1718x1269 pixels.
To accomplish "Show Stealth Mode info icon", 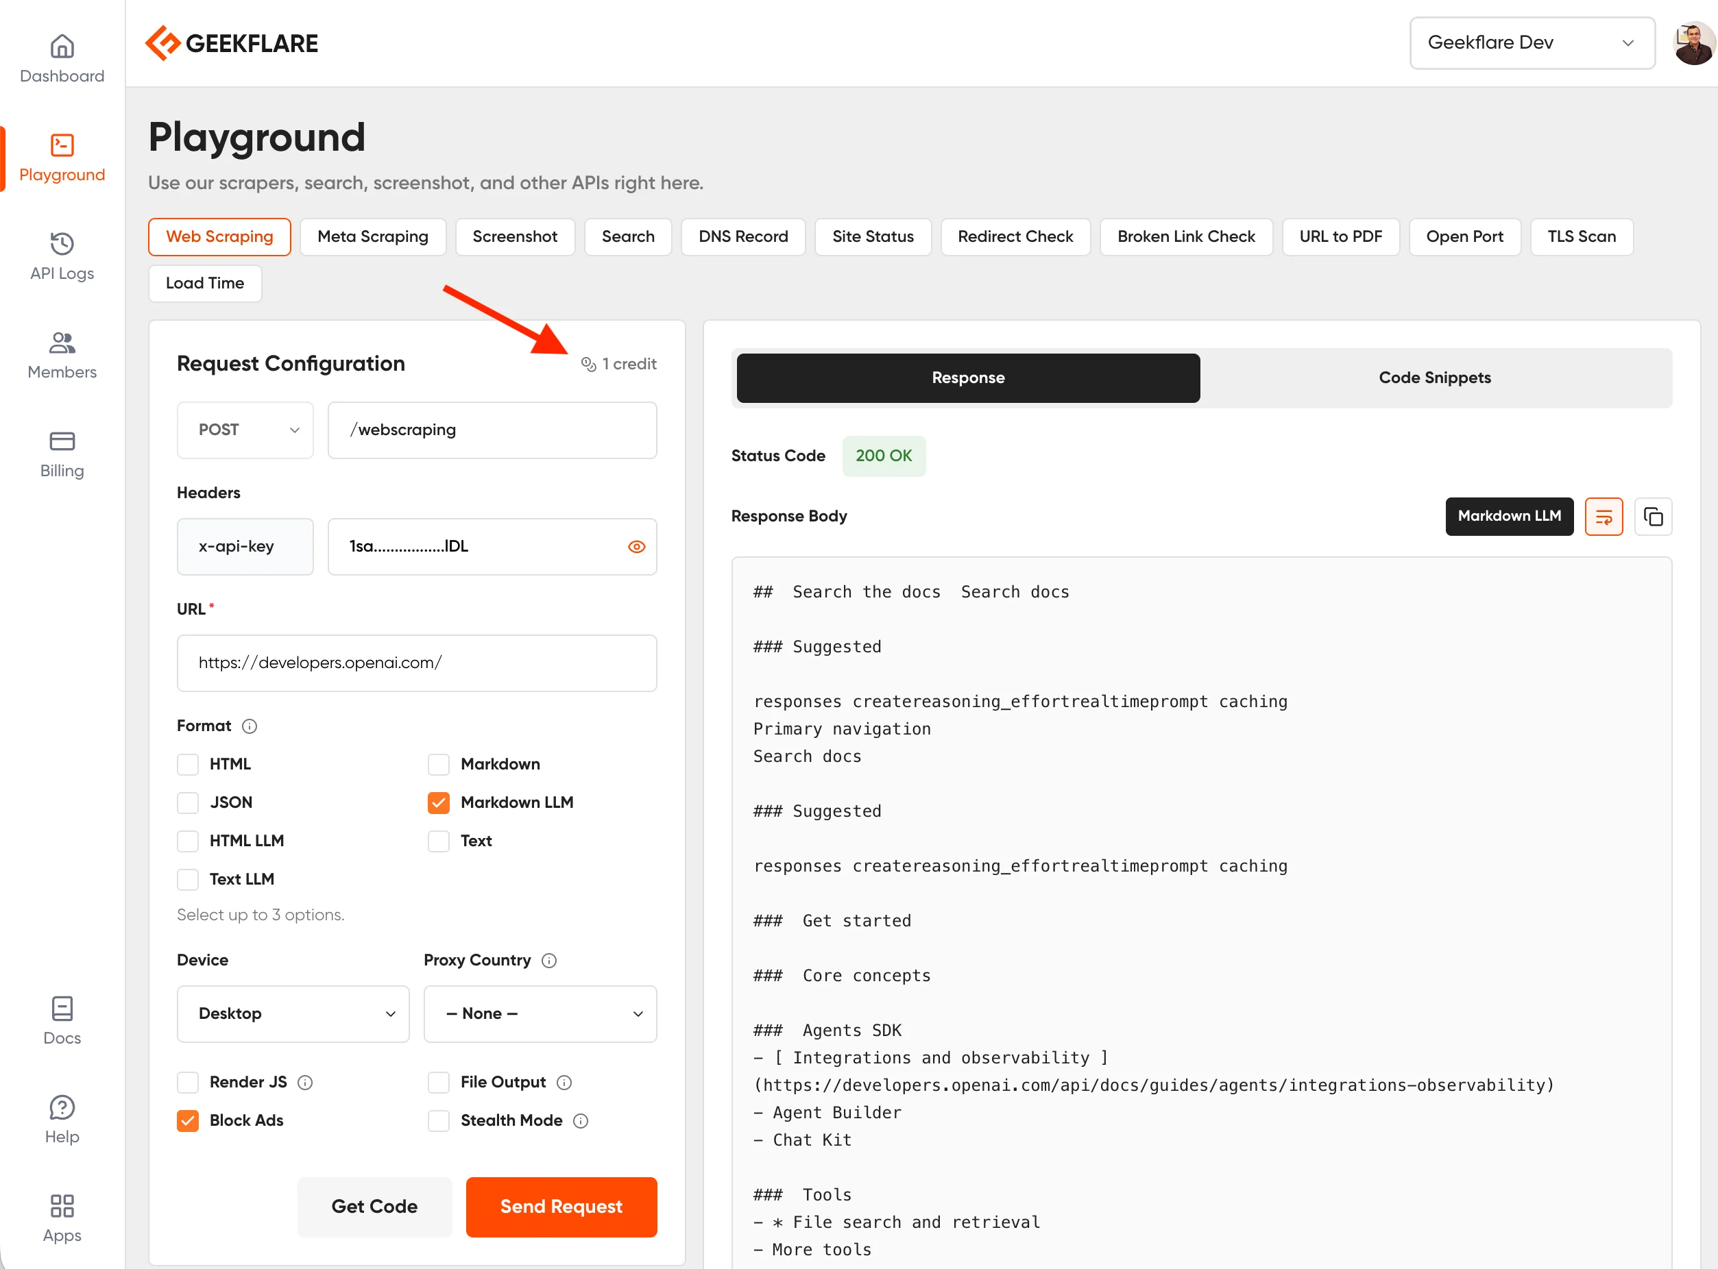I will 581,1121.
